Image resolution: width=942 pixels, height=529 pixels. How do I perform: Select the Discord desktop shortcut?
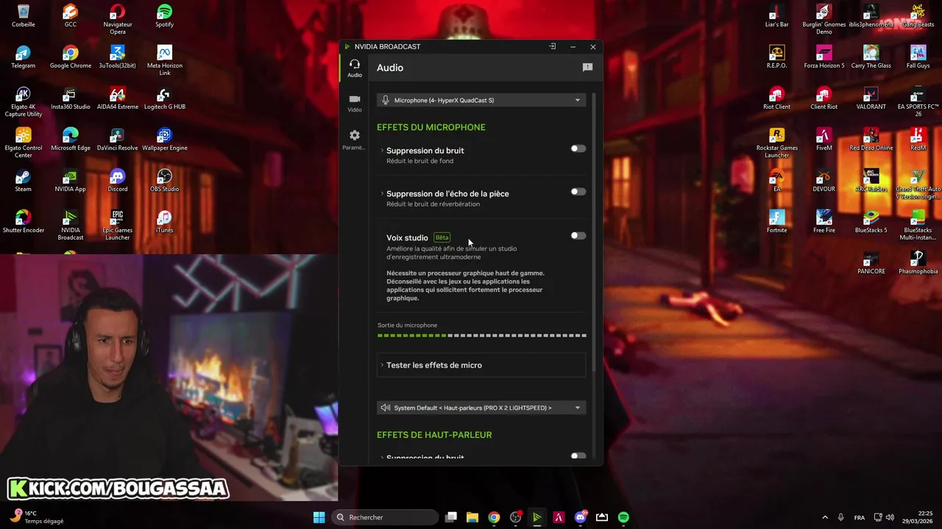point(118,181)
